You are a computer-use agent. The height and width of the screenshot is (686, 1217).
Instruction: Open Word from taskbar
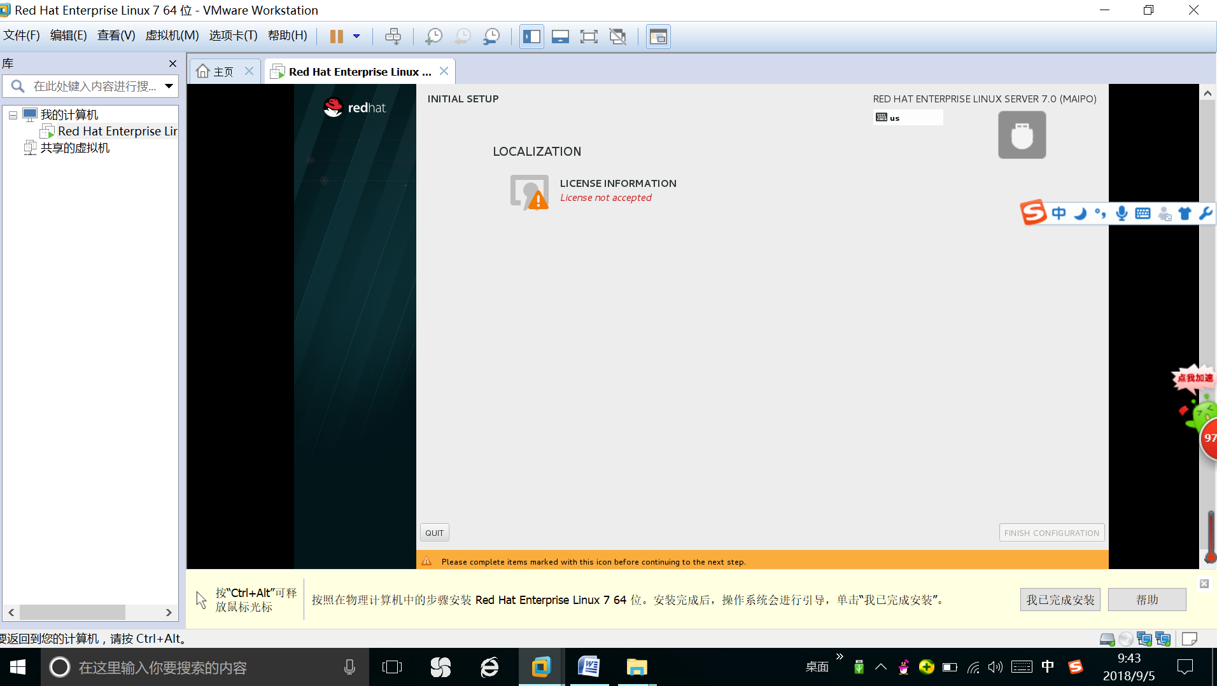pyautogui.click(x=589, y=667)
